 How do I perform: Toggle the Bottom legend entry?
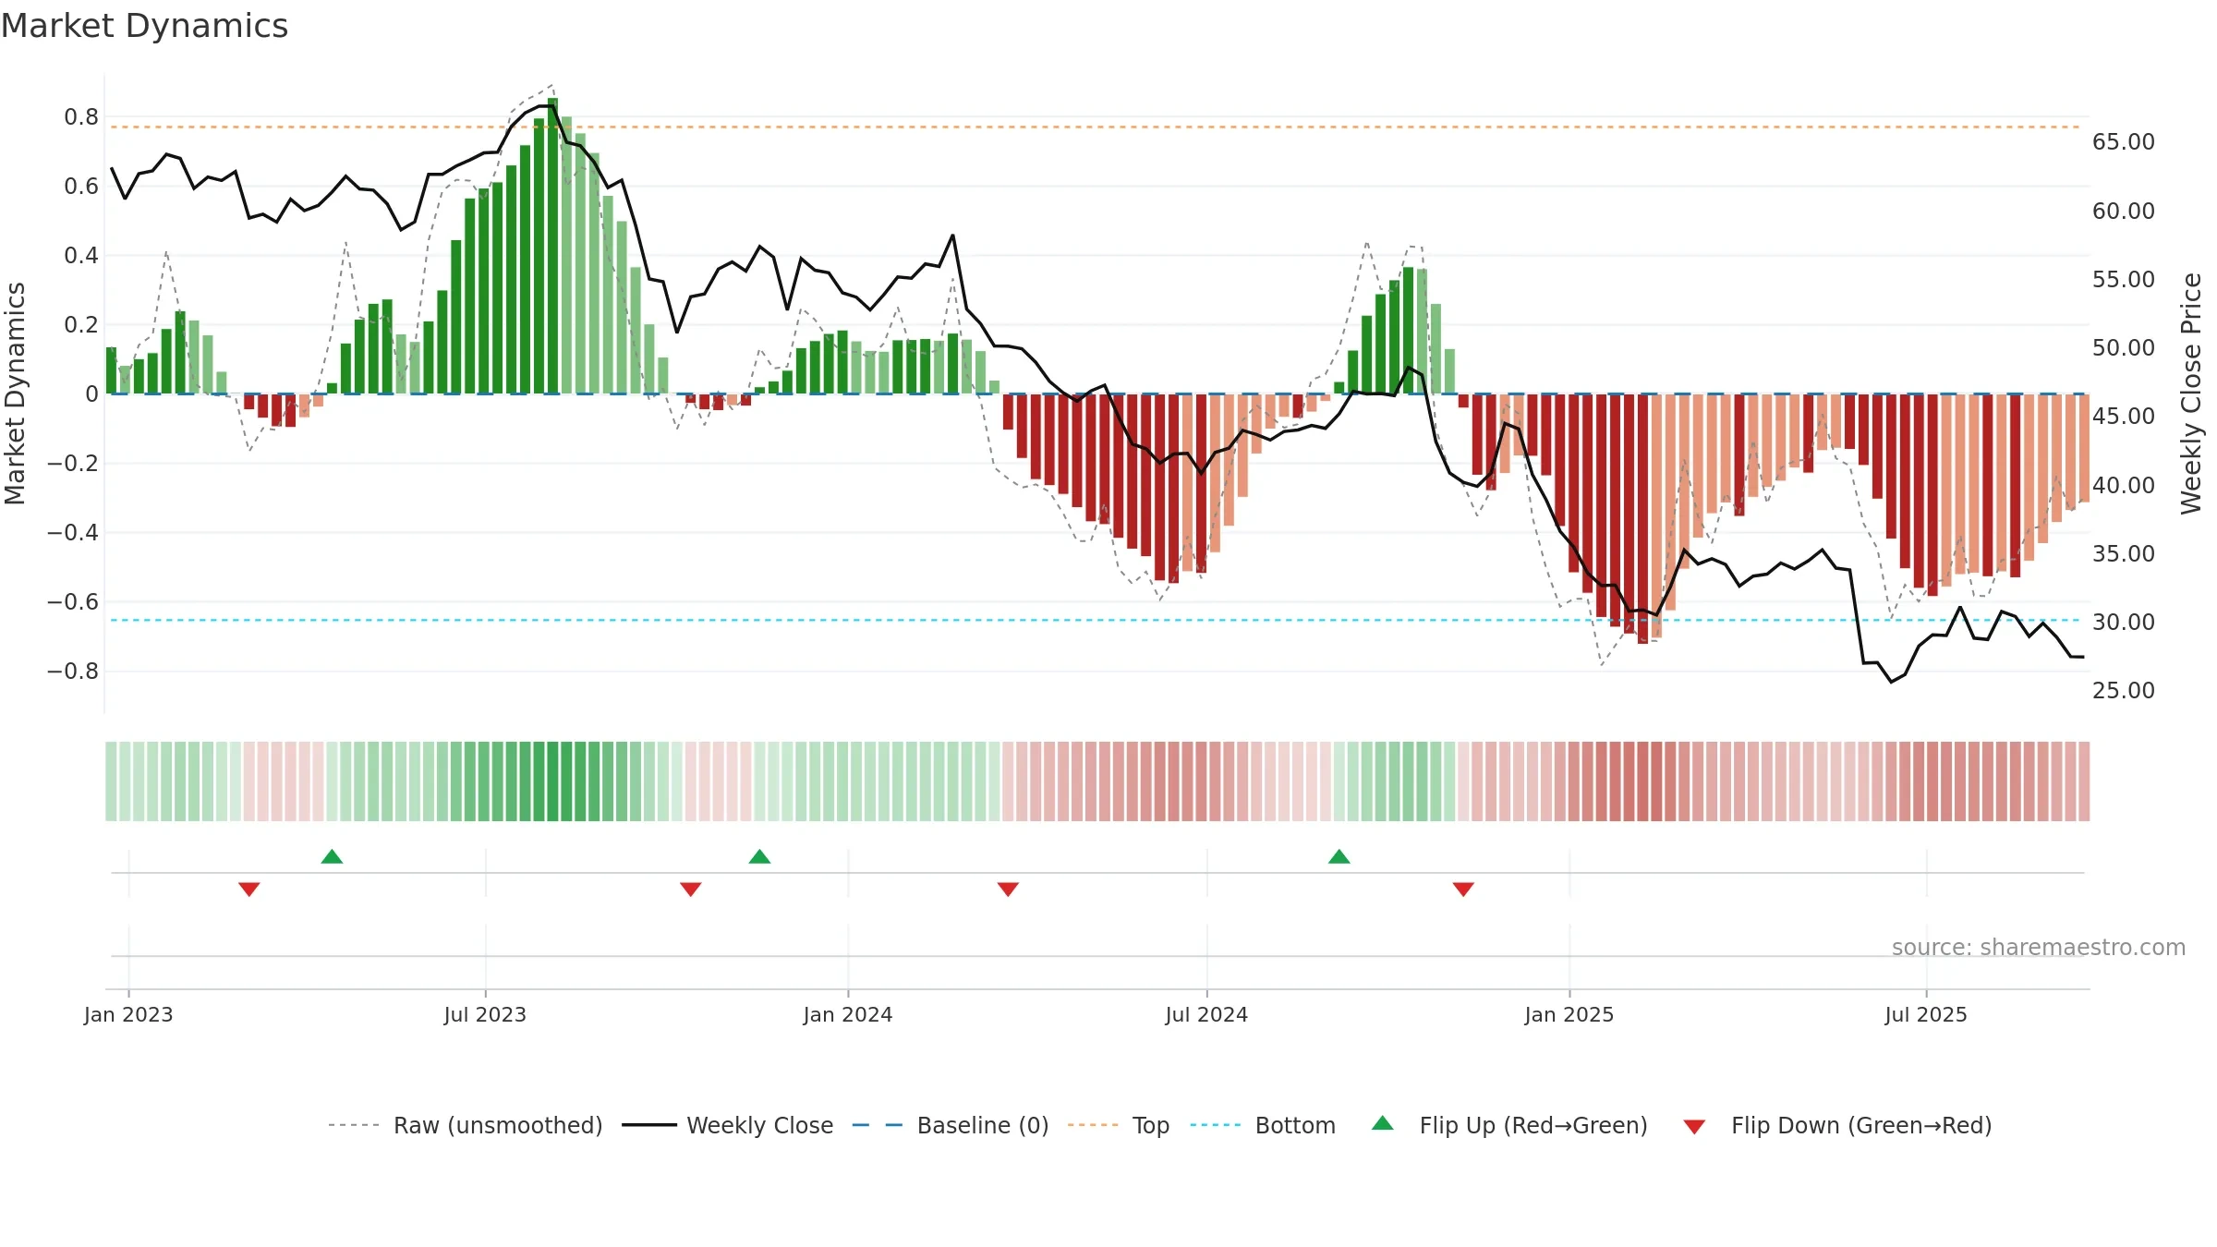click(x=1262, y=1125)
